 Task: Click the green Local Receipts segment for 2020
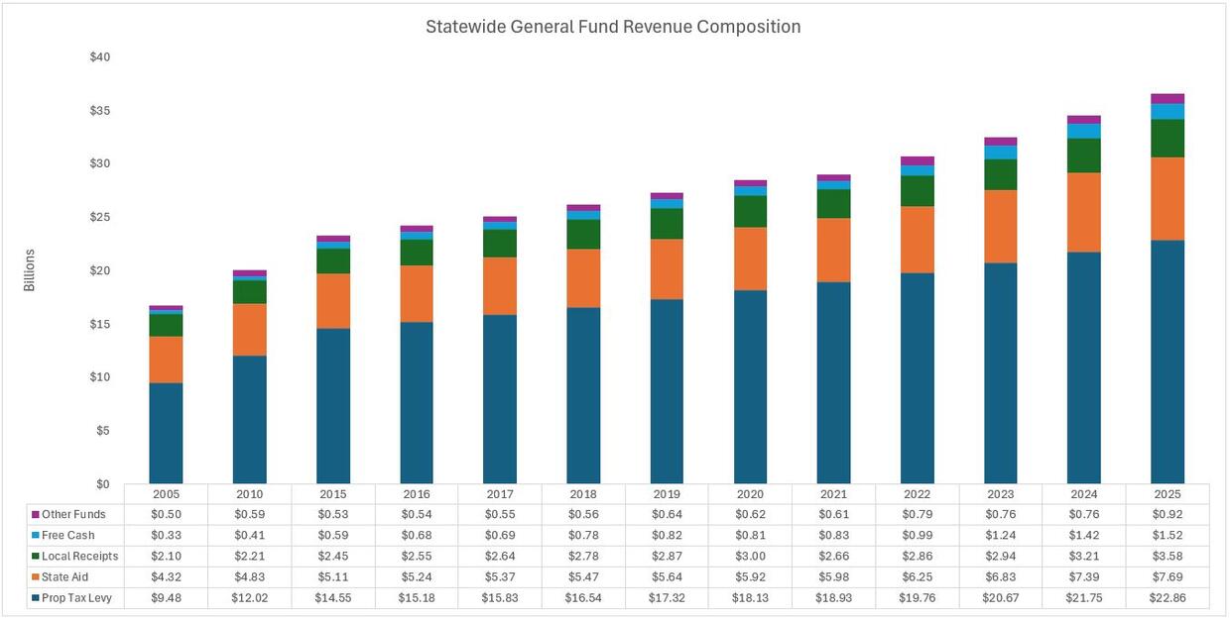coord(750,211)
